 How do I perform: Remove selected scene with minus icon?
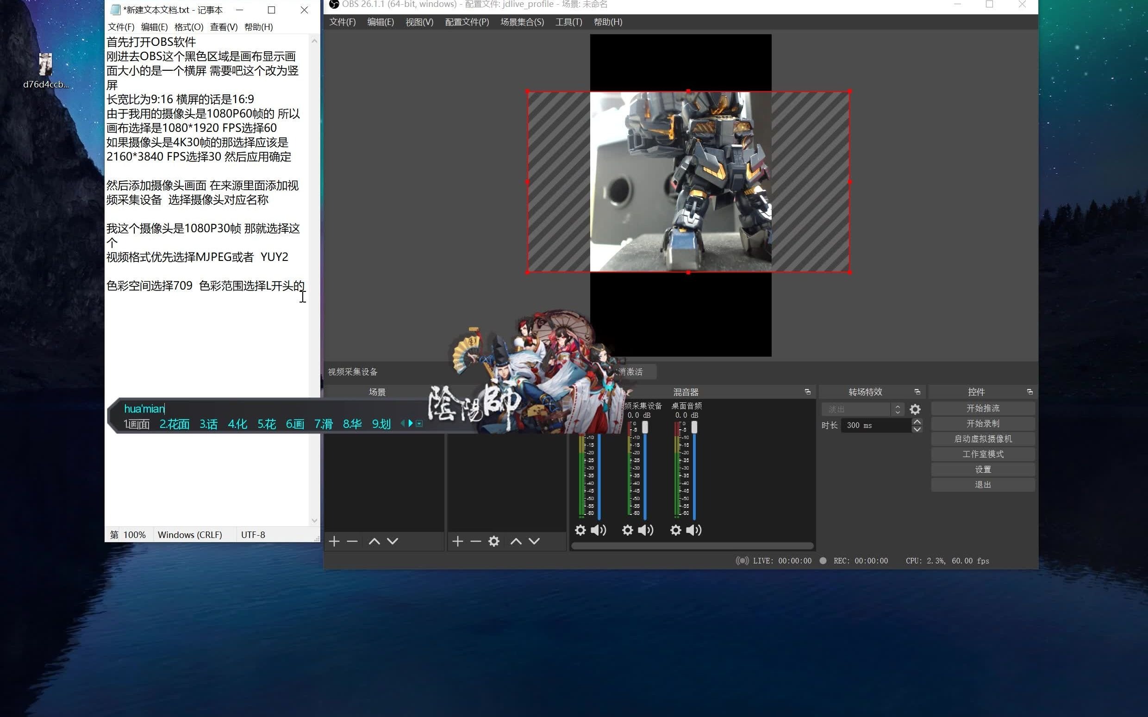click(x=352, y=541)
